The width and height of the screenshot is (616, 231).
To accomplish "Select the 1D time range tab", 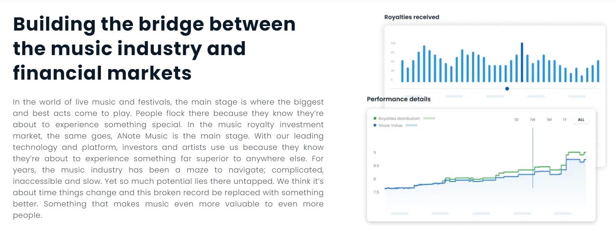I will coord(516,120).
